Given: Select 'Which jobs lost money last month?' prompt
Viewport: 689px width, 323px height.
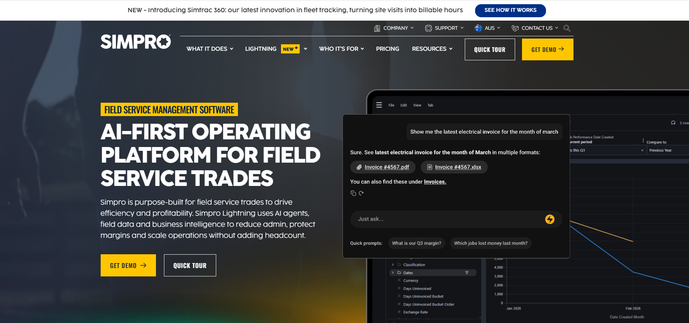Looking at the screenshot, I should (x=491, y=243).
